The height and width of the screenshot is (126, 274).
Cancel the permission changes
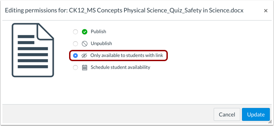tap(227, 114)
